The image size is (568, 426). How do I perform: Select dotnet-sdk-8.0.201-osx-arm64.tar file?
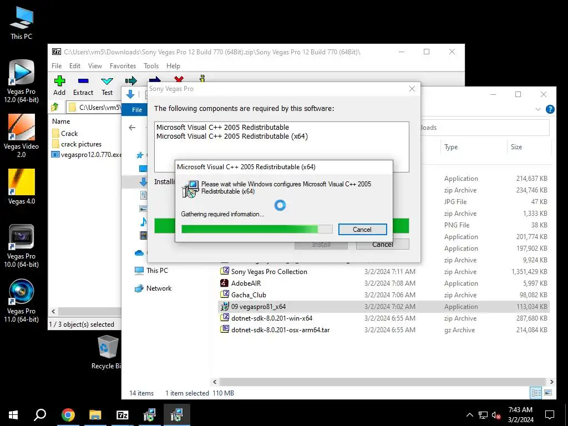pyautogui.click(x=384, y=329)
